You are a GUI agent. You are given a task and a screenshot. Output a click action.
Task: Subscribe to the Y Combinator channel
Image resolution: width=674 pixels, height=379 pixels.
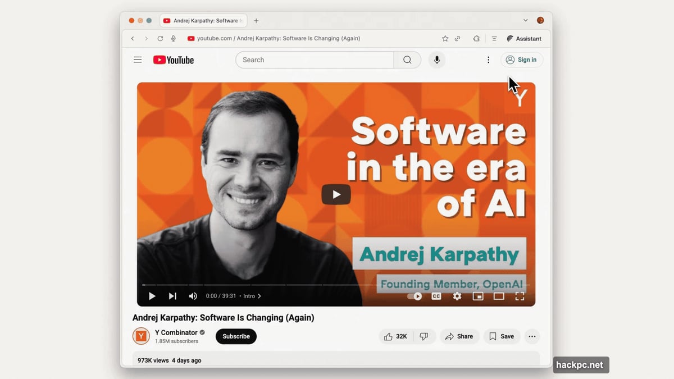click(x=236, y=336)
